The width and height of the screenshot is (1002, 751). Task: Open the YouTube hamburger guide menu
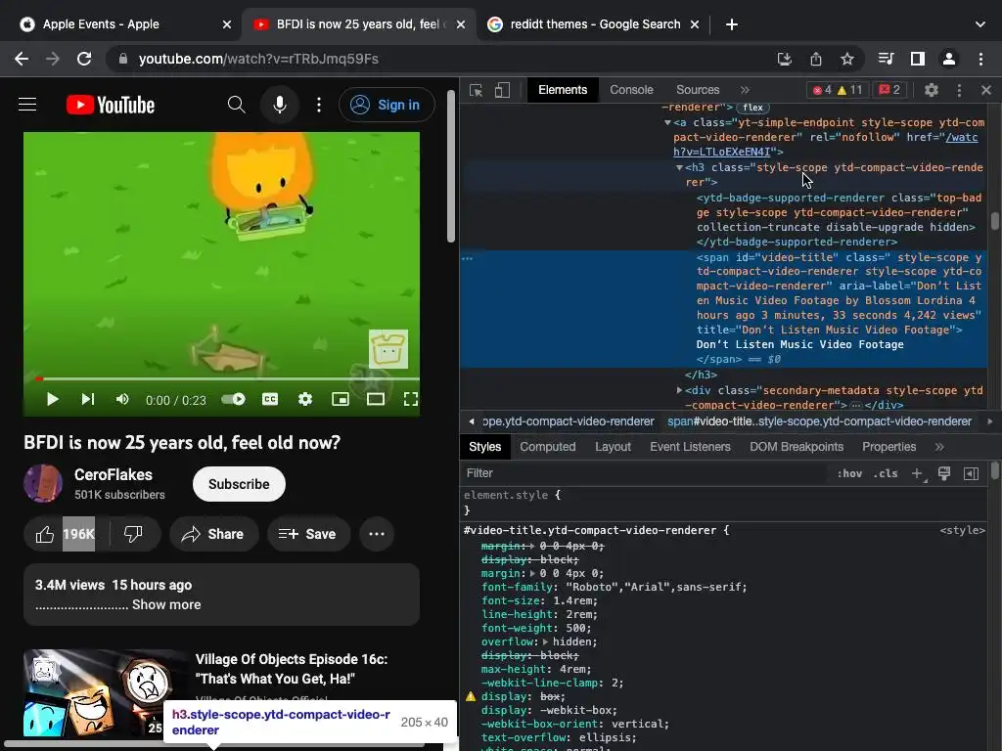tap(27, 104)
